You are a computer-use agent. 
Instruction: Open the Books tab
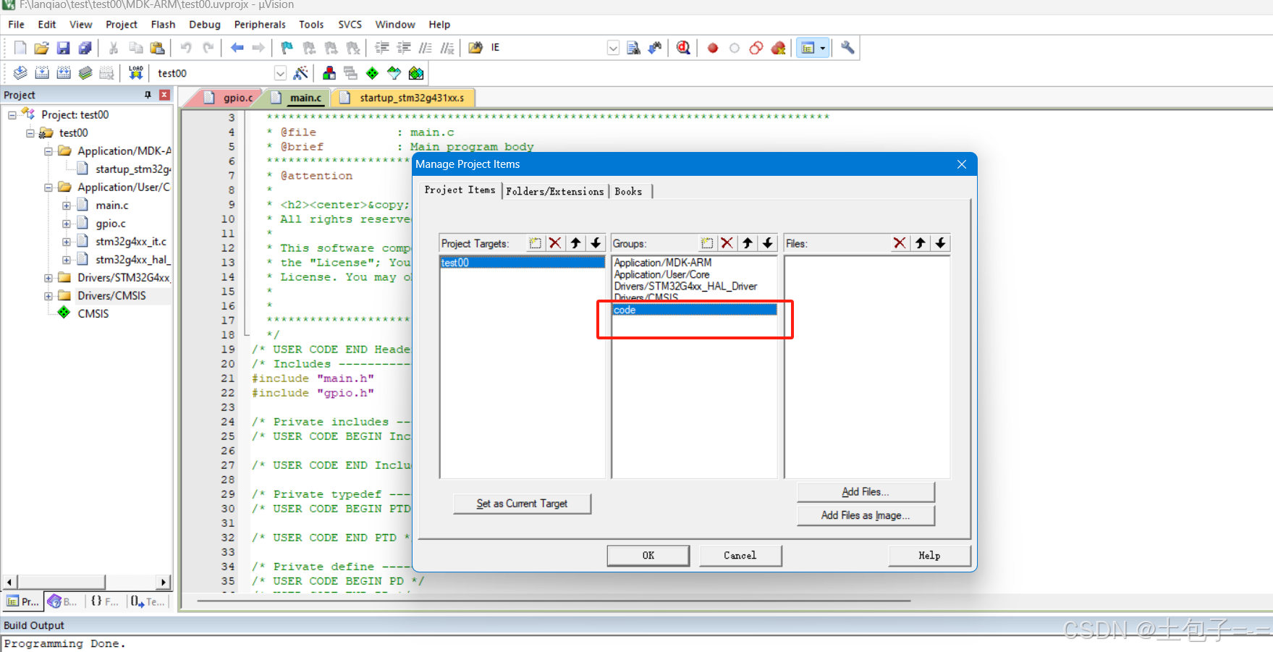[x=628, y=191]
